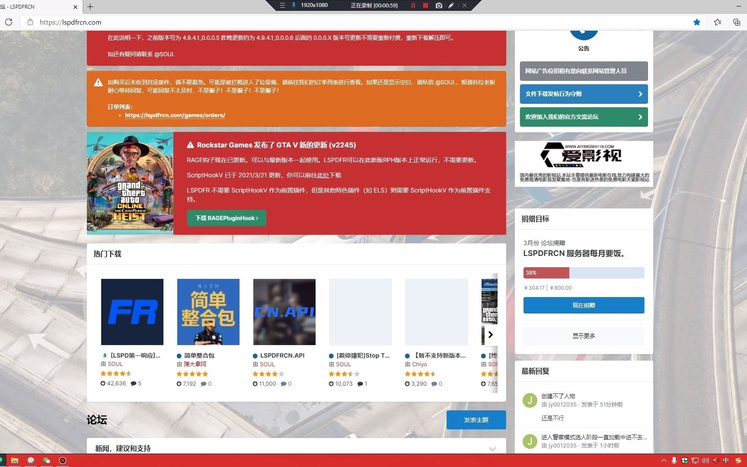Click the download icon beside 11,000
Image resolution: width=747 pixels, height=467 pixels.
tap(255, 384)
